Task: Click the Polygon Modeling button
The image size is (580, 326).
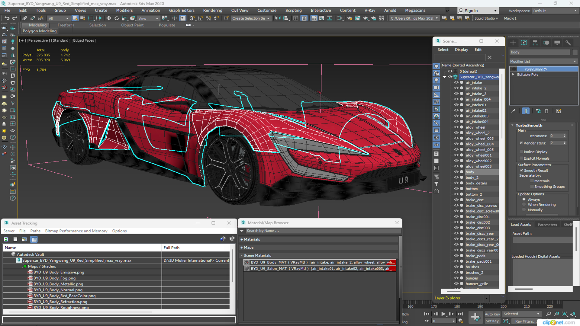Action: tap(40, 31)
